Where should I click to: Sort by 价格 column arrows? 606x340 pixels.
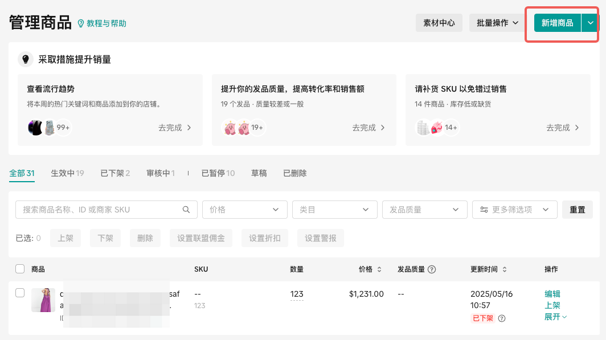379,269
